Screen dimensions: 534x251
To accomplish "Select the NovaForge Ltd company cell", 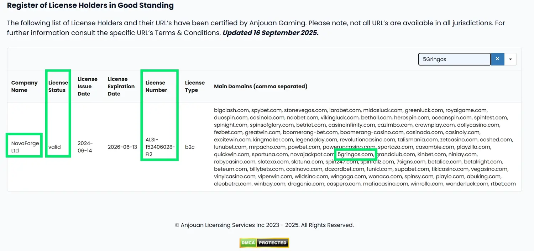I will click(25, 147).
